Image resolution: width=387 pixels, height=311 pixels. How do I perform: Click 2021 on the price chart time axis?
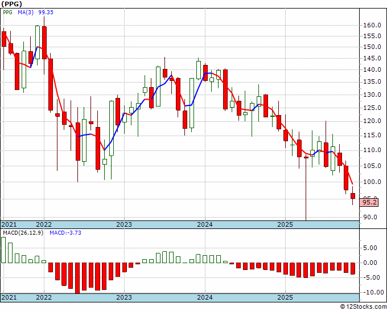click(9, 224)
